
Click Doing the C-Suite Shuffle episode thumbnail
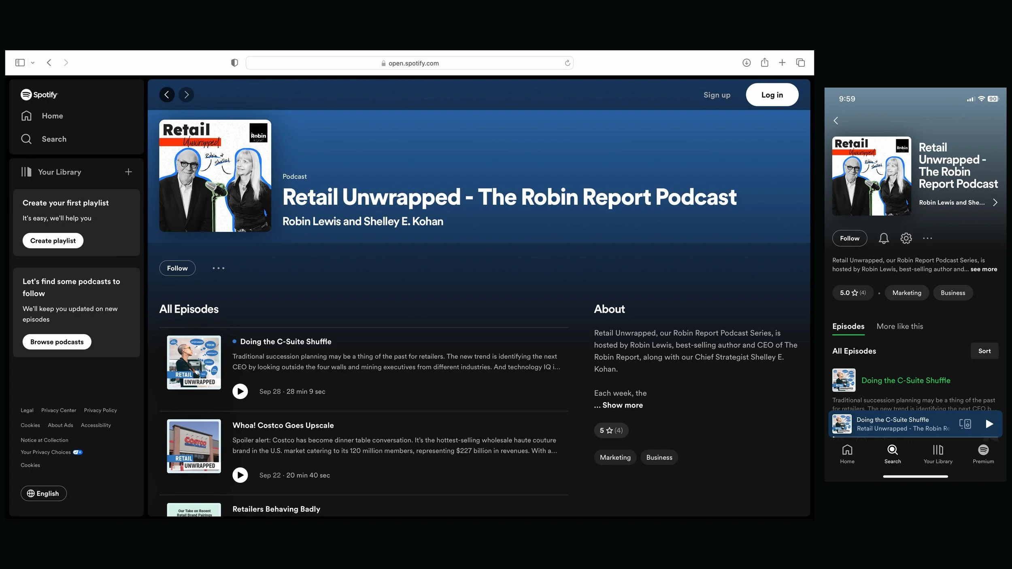point(194,363)
